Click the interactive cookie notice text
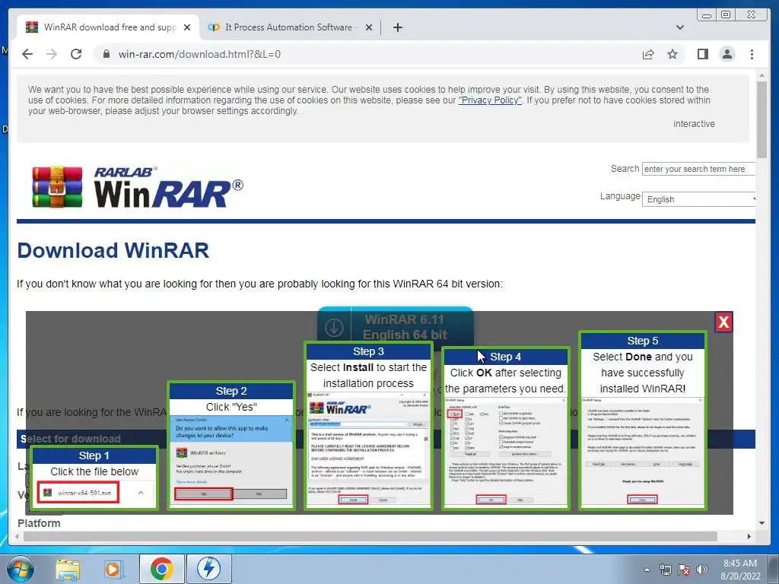 coord(694,124)
